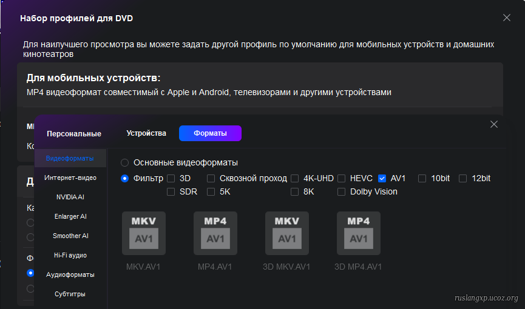Tick the 4K-UHD filter checkbox
The image size is (525, 309).
point(294,179)
